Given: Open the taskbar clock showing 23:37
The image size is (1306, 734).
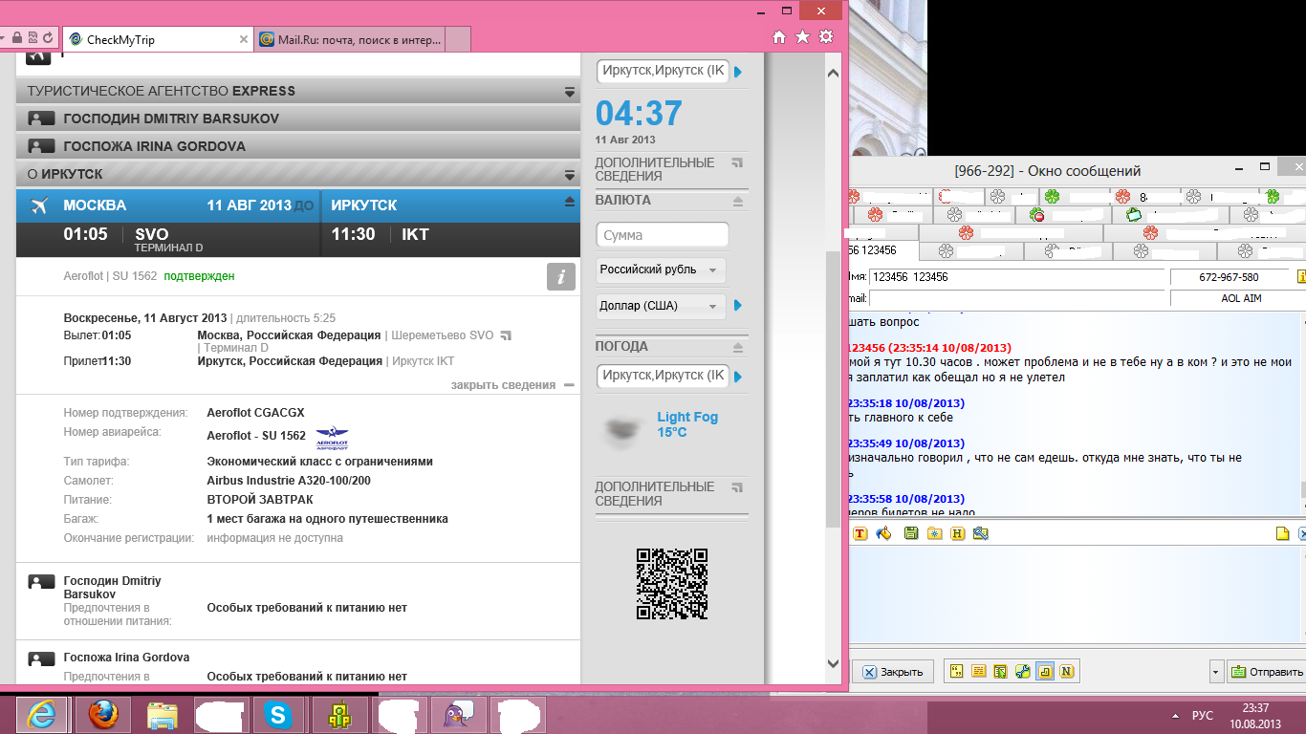Looking at the screenshot, I should 1255,716.
